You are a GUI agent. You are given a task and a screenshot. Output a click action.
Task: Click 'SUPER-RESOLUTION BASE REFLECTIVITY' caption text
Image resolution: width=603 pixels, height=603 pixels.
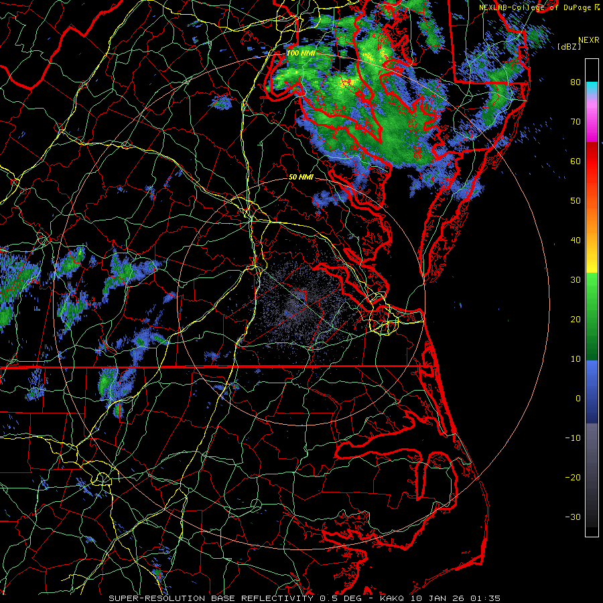(212, 598)
